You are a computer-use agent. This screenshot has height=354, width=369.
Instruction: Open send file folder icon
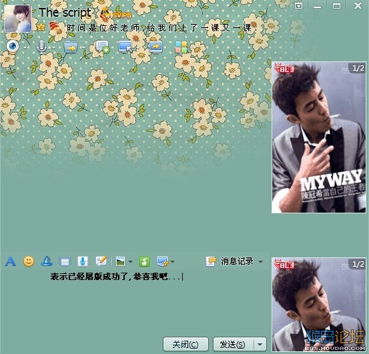coord(71,47)
